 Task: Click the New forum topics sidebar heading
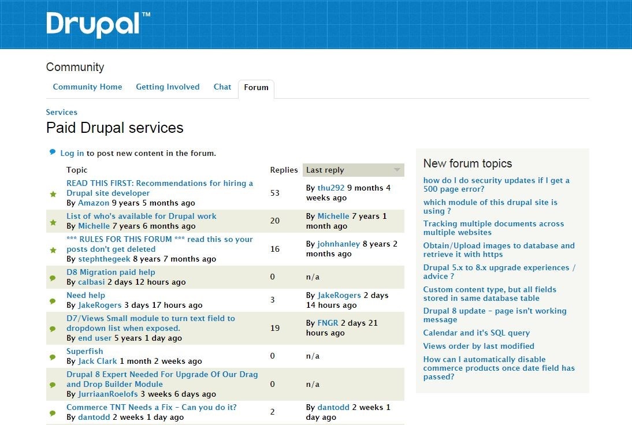pos(467,163)
